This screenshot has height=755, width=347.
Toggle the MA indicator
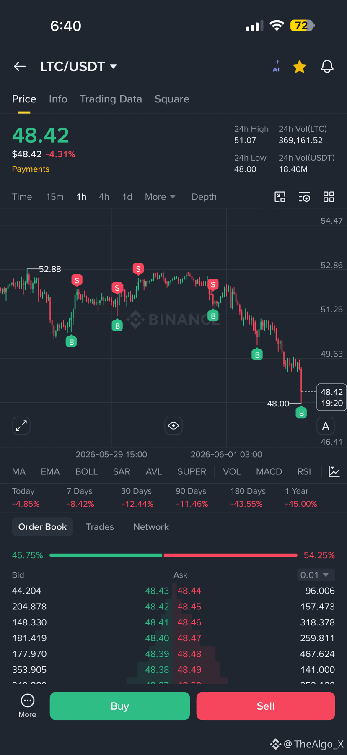point(19,471)
